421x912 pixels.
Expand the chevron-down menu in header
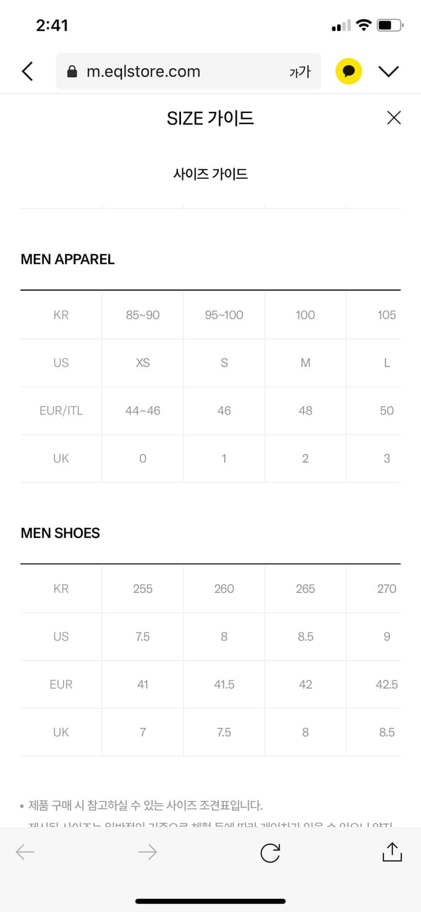(x=388, y=72)
